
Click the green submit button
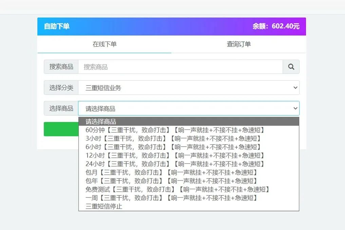coord(61,129)
